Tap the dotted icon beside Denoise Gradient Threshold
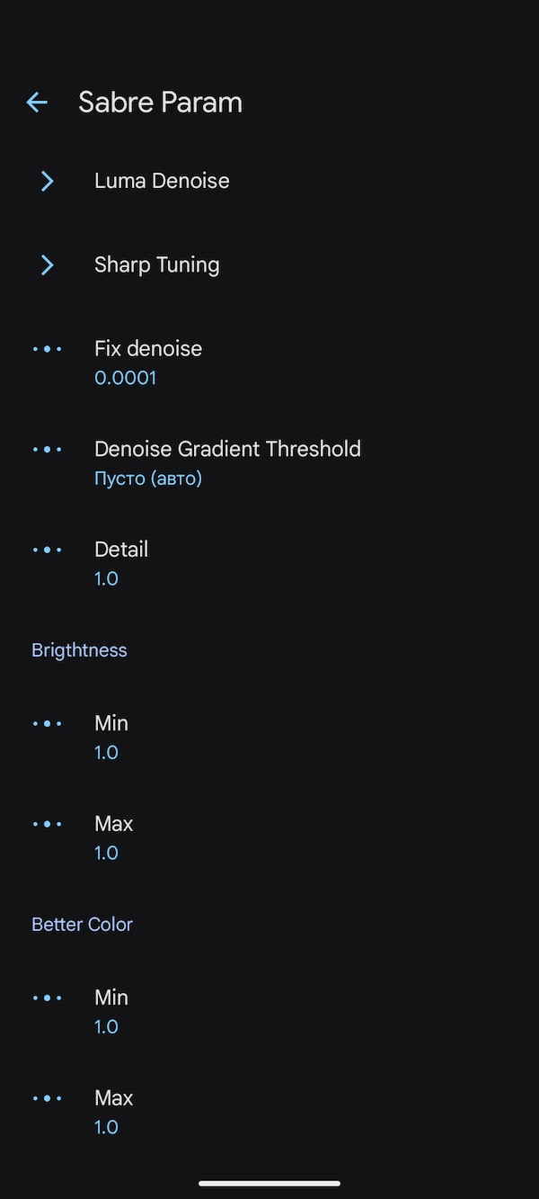The width and height of the screenshot is (539, 1199). pos(47,449)
